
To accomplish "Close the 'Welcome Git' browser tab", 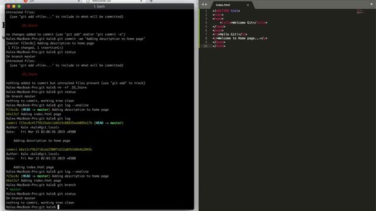I will (x=141, y=1).
